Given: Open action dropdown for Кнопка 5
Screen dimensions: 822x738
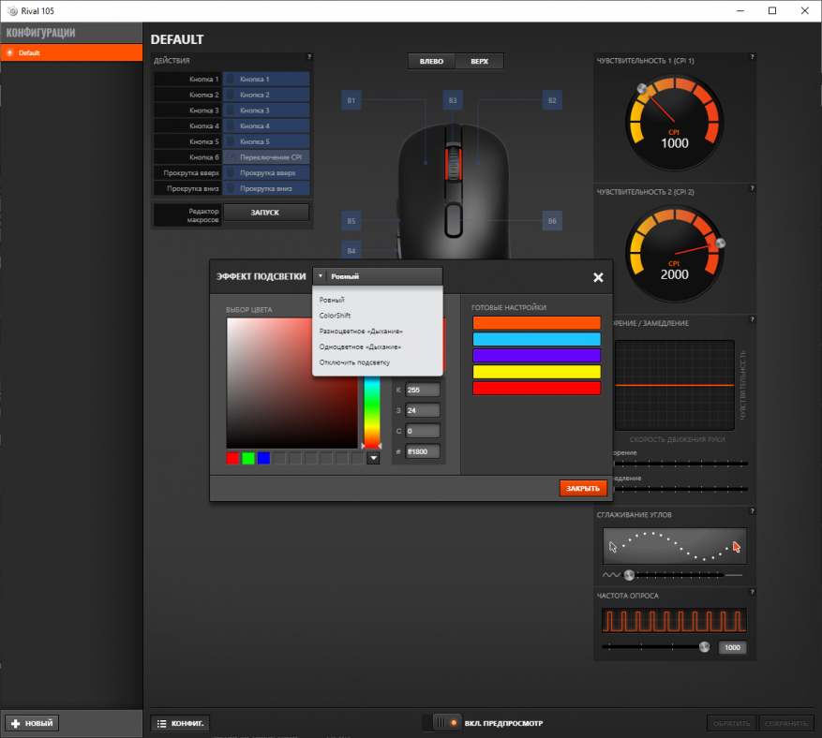Looking at the screenshot, I should [x=266, y=142].
